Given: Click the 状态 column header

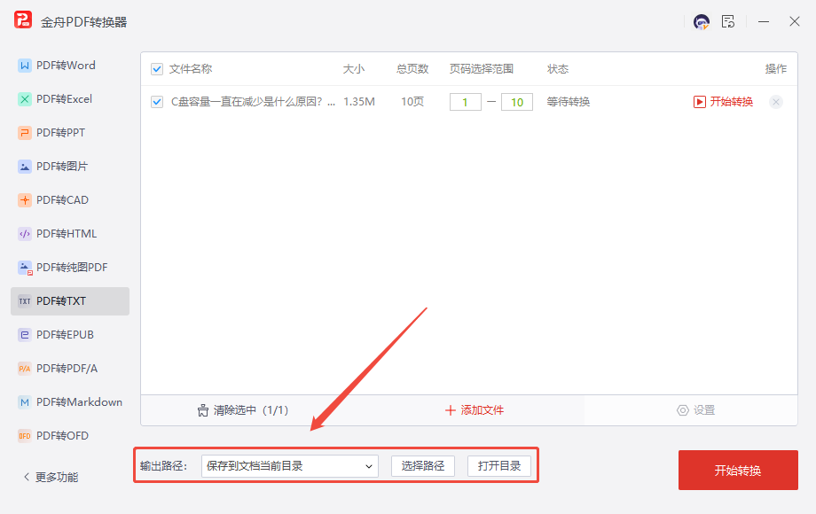Looking at the screenshot, I should coord(557,69).
